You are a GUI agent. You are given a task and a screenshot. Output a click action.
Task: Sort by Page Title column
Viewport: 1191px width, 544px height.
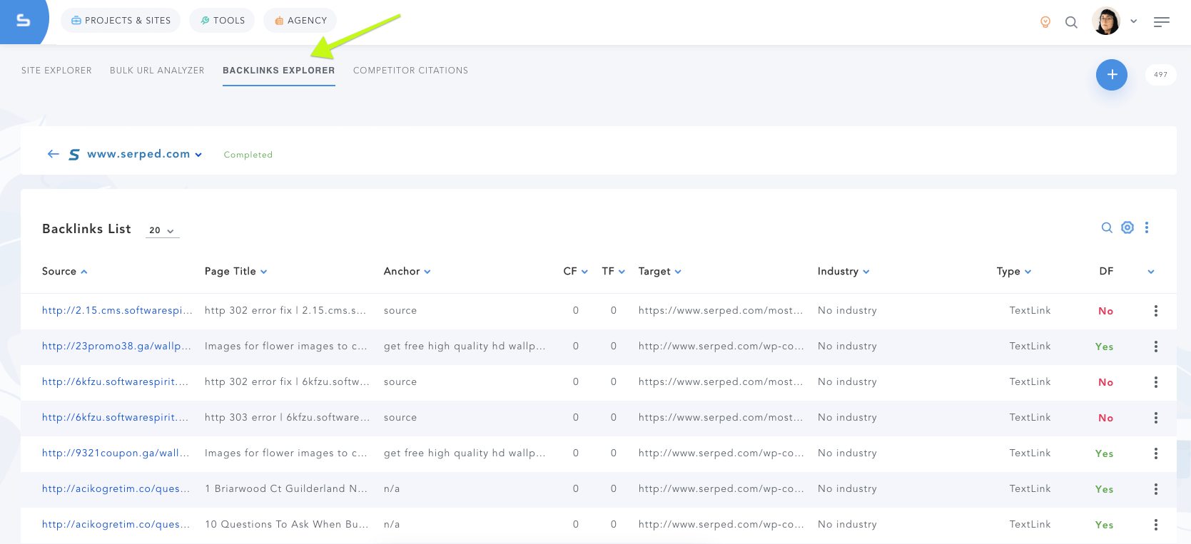(x=235, y=272)
